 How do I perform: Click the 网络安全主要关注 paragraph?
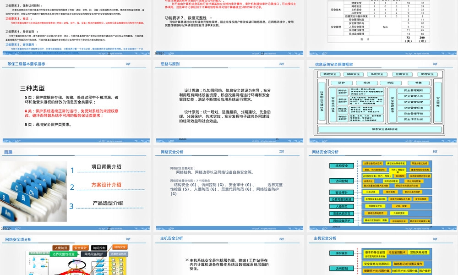[212, 170]
